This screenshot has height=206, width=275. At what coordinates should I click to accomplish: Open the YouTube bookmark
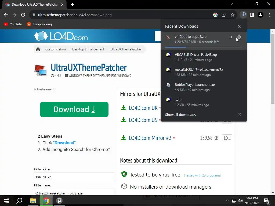click(x=13, y=24)
